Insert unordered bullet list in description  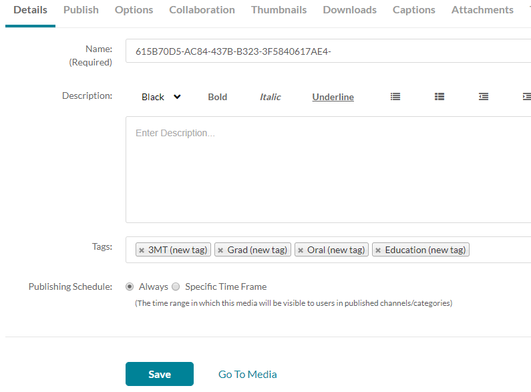click(x=395, y=97)
